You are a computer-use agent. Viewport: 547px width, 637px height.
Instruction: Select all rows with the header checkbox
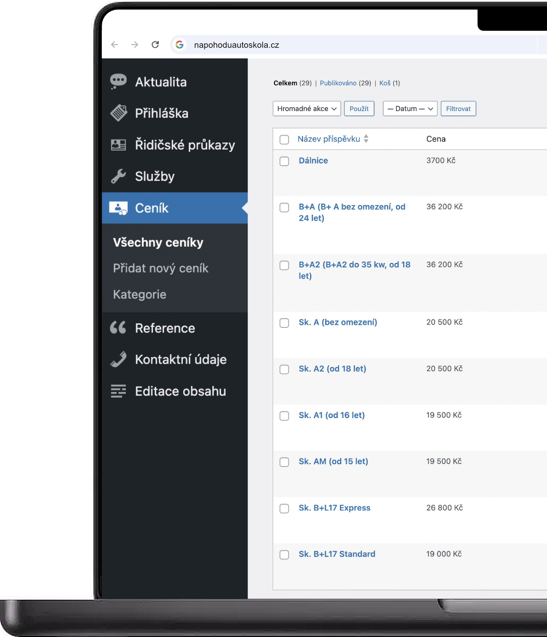(x=285, y=139)
